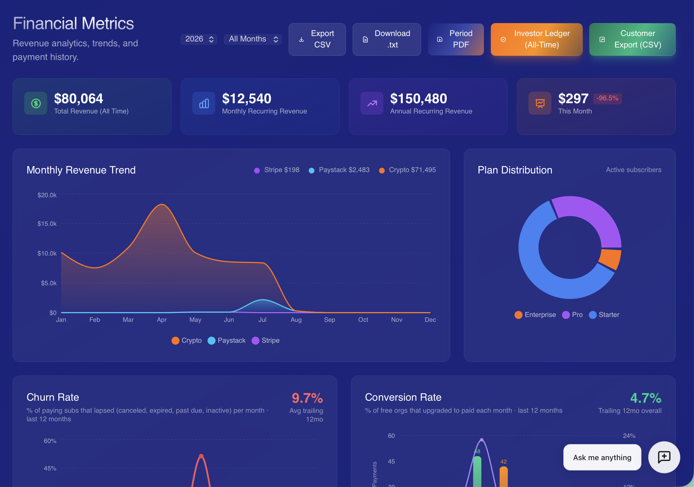Toggle the Crypto series in chart legend

coord(186,340)
